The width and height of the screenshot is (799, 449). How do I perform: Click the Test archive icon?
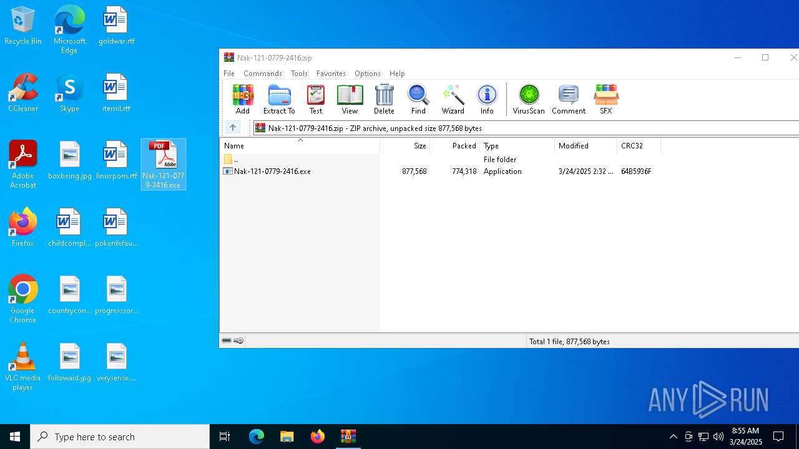pyautogui.click(x=316, y=99)
